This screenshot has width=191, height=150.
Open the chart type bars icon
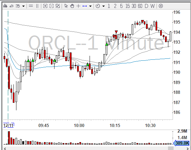pyautogui.click(x=5, y=6)
